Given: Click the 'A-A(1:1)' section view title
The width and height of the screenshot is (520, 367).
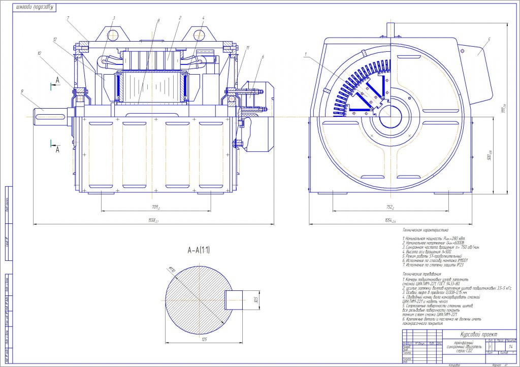Looking at the screenshot, I should 199,250.
